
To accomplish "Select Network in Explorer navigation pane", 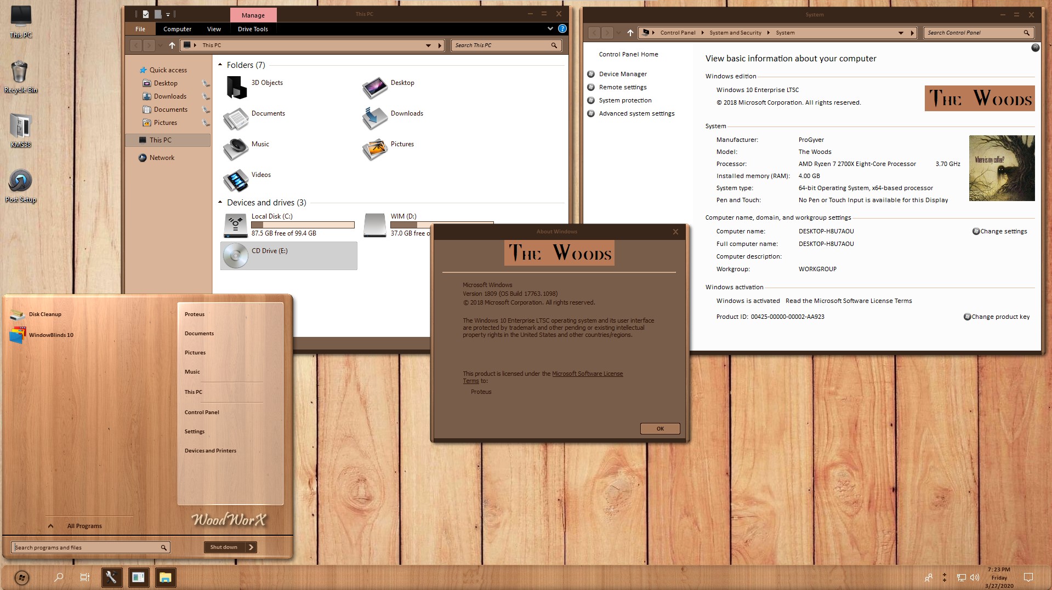I will click(162, 158).
